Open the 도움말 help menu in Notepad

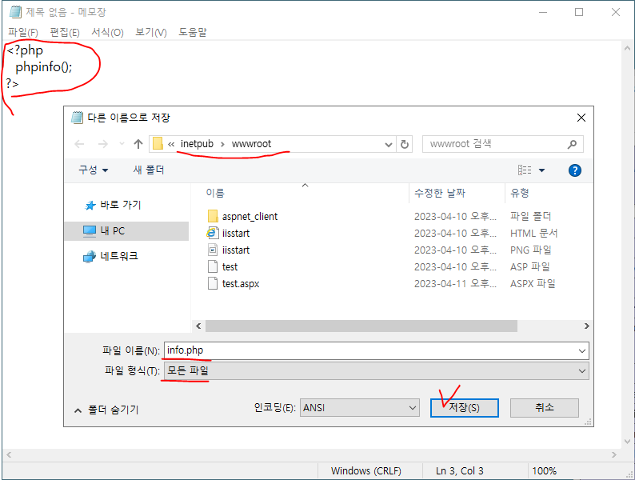pyautogui.click(x=193, y=33)
